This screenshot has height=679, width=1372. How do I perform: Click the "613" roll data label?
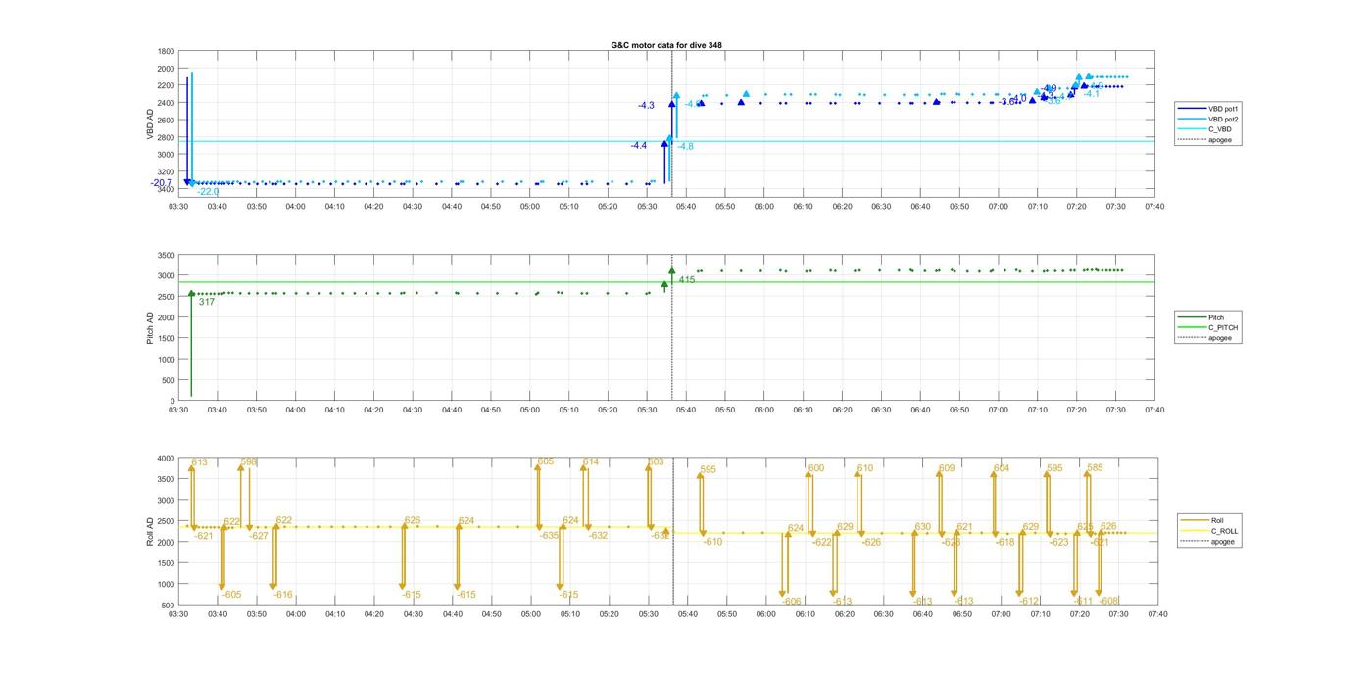point(200,462)
